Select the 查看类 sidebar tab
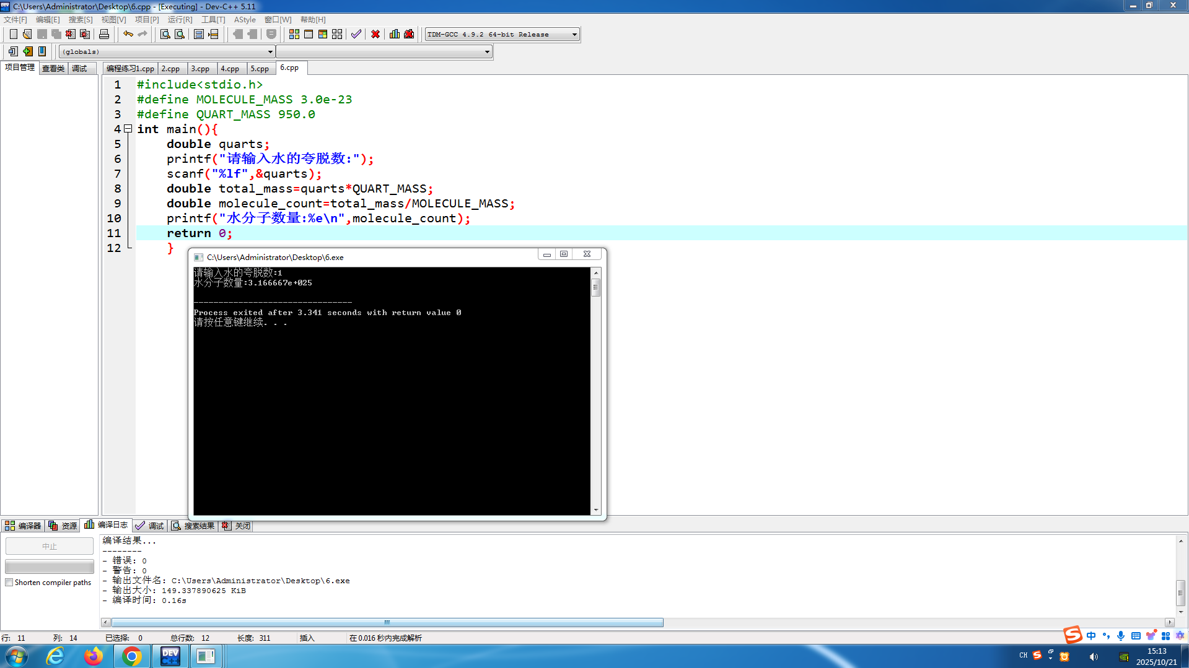This screenshot has width=1189, height=668. pos(53,69)
